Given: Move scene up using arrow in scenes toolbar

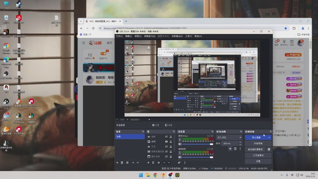Looking at the screenshot, I should [133, 163].
